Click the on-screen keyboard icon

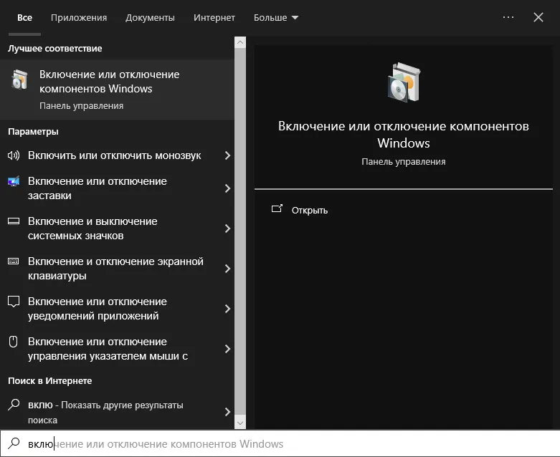[x=14, y=261]
